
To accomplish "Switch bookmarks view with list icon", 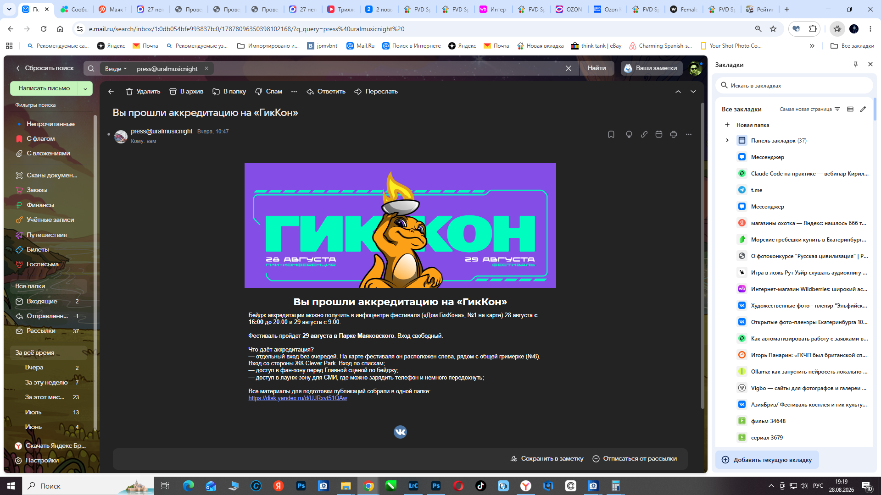I will [850, 109].
